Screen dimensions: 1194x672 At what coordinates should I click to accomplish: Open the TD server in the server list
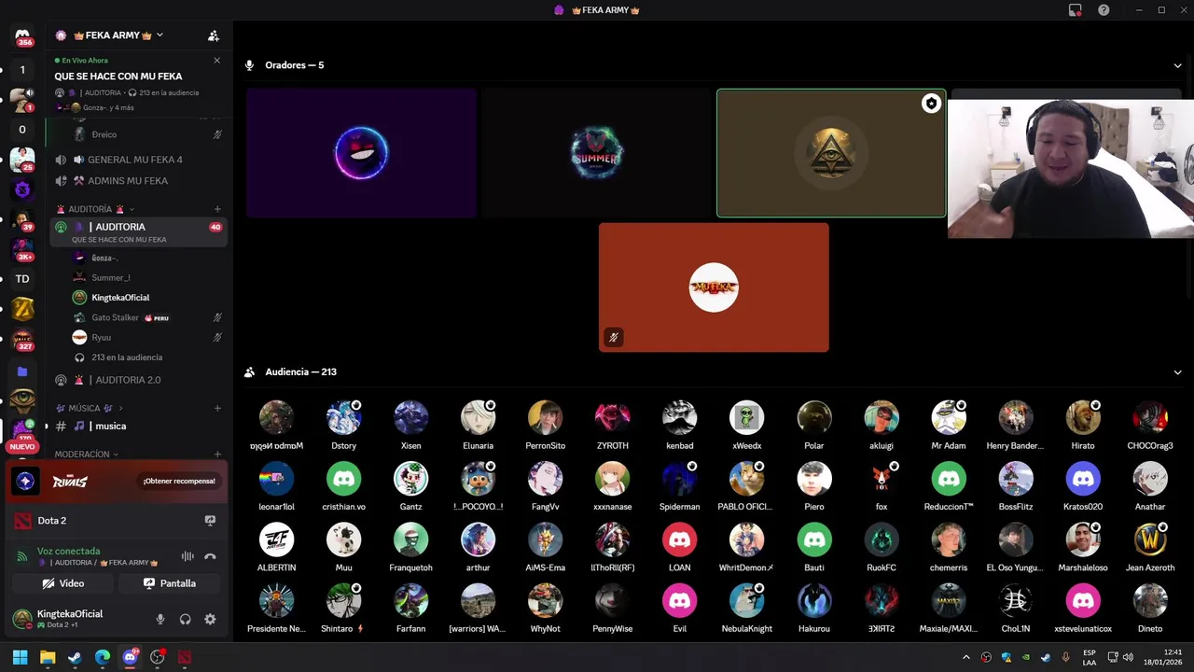coord(22,278)
